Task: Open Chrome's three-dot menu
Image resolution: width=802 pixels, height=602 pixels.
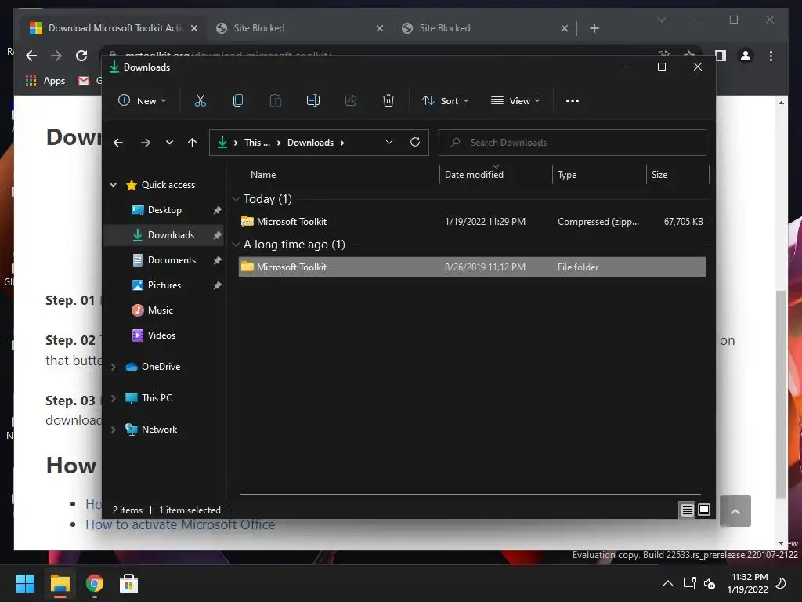Action: [771, 56]
